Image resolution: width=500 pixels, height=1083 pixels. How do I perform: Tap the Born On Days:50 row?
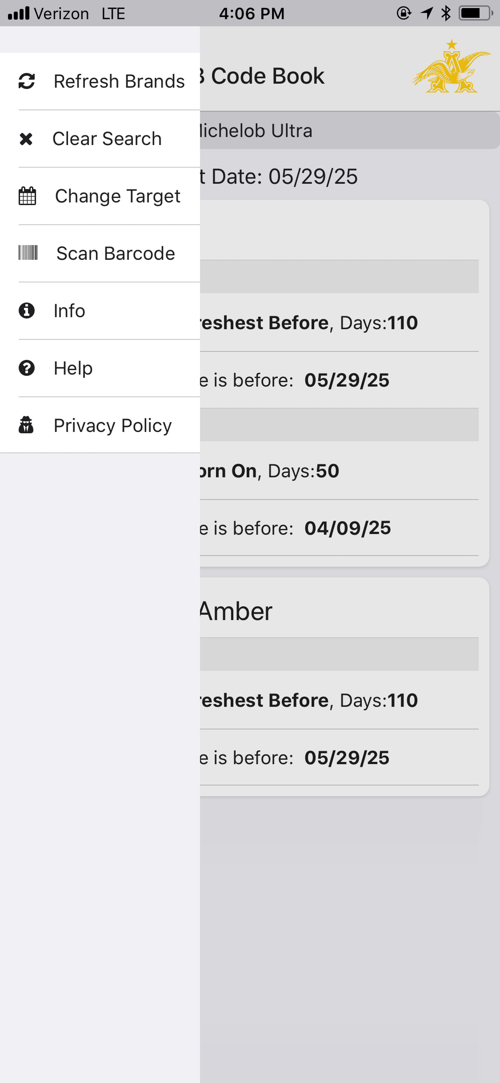(x=339, y=471)
